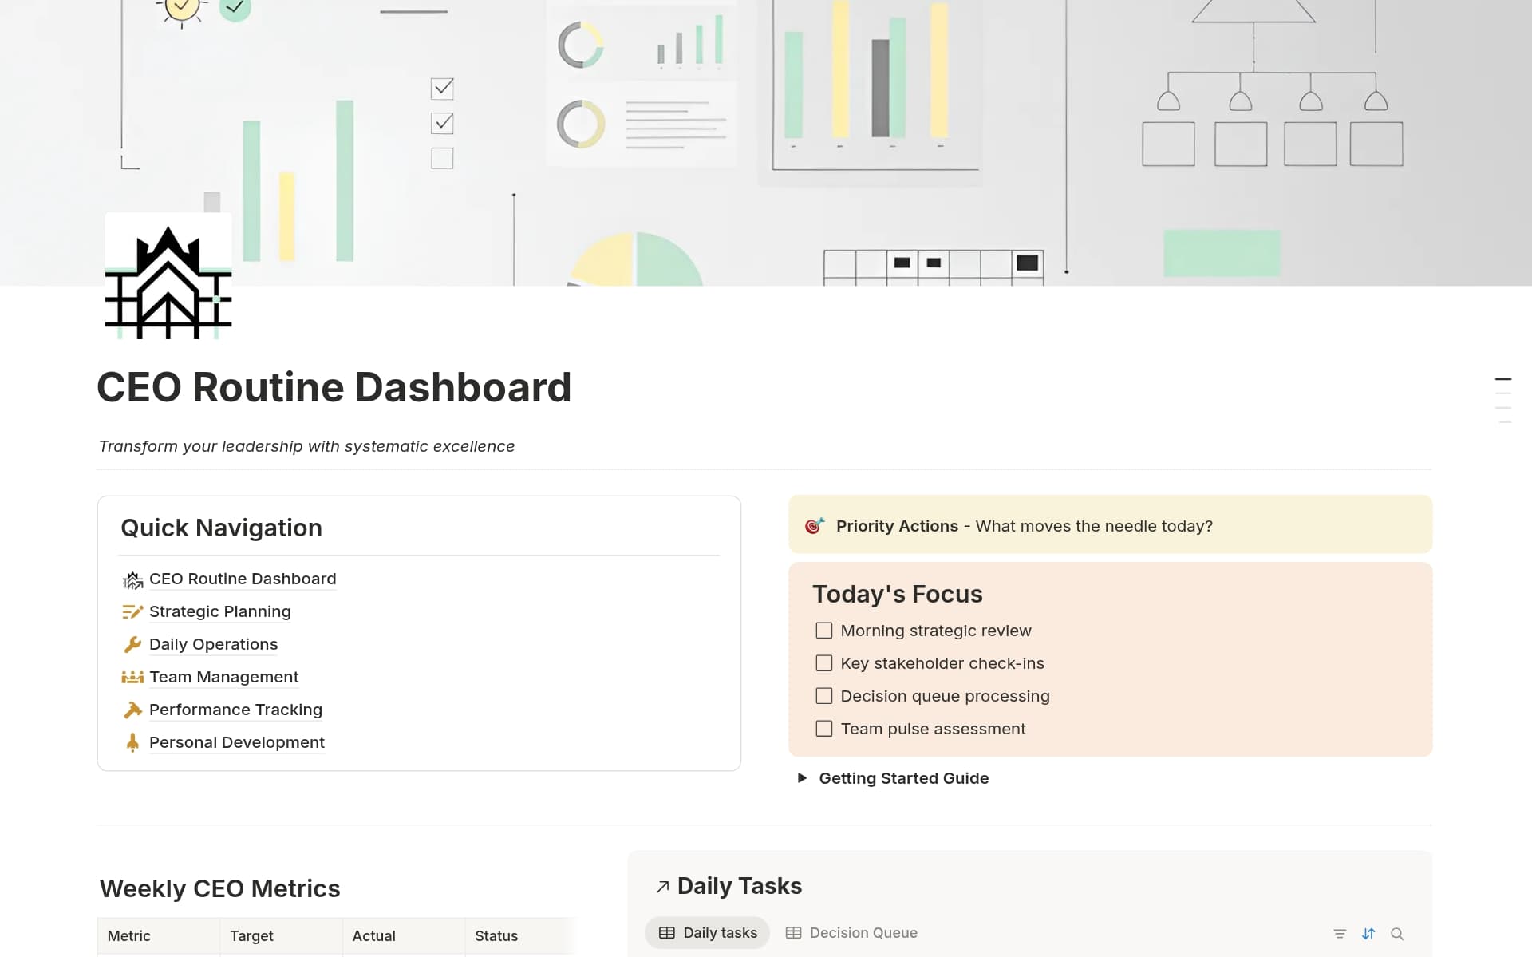1532x957 pixels.
Task: Expand the Getting Started Guide section
Action: [x=804, y=778]
